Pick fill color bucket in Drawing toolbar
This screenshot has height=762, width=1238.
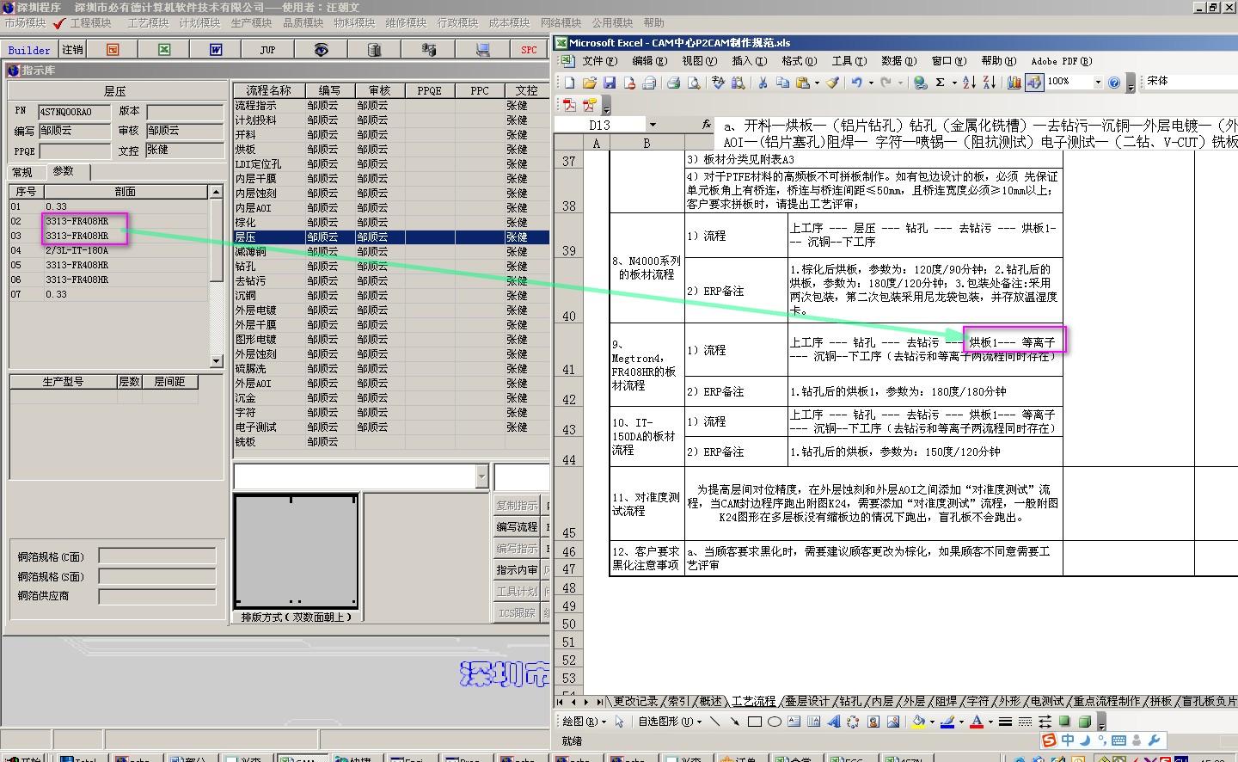coord(918,722)
